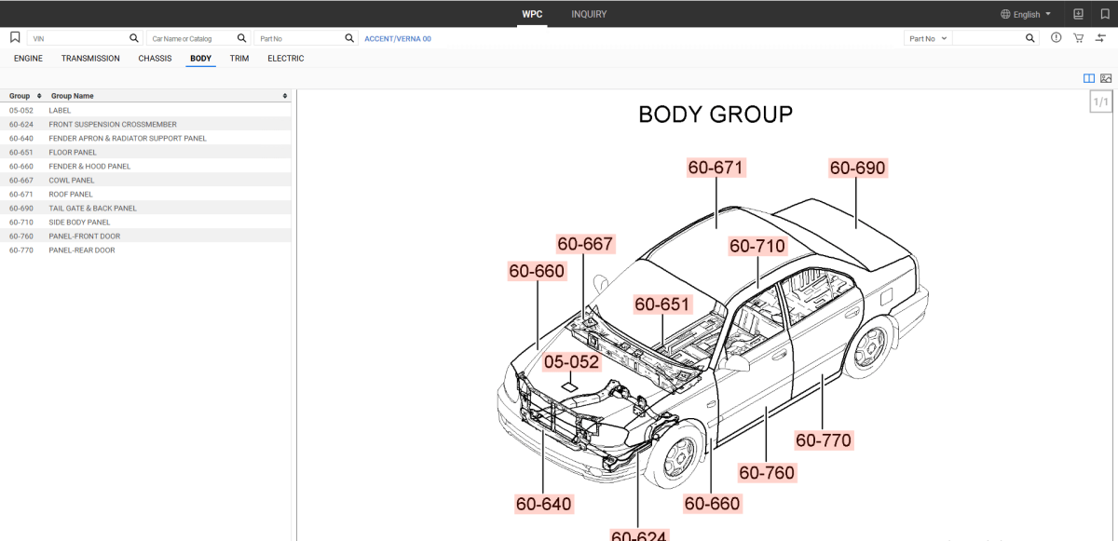1118x541 pixels.
Task: Switch to split panel view
Action: click(1089, 78)
